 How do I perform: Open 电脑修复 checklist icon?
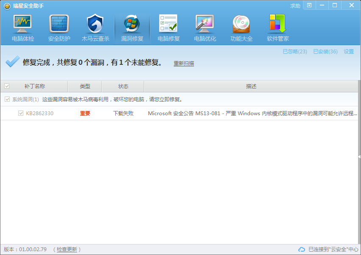[x=168, y=23]
